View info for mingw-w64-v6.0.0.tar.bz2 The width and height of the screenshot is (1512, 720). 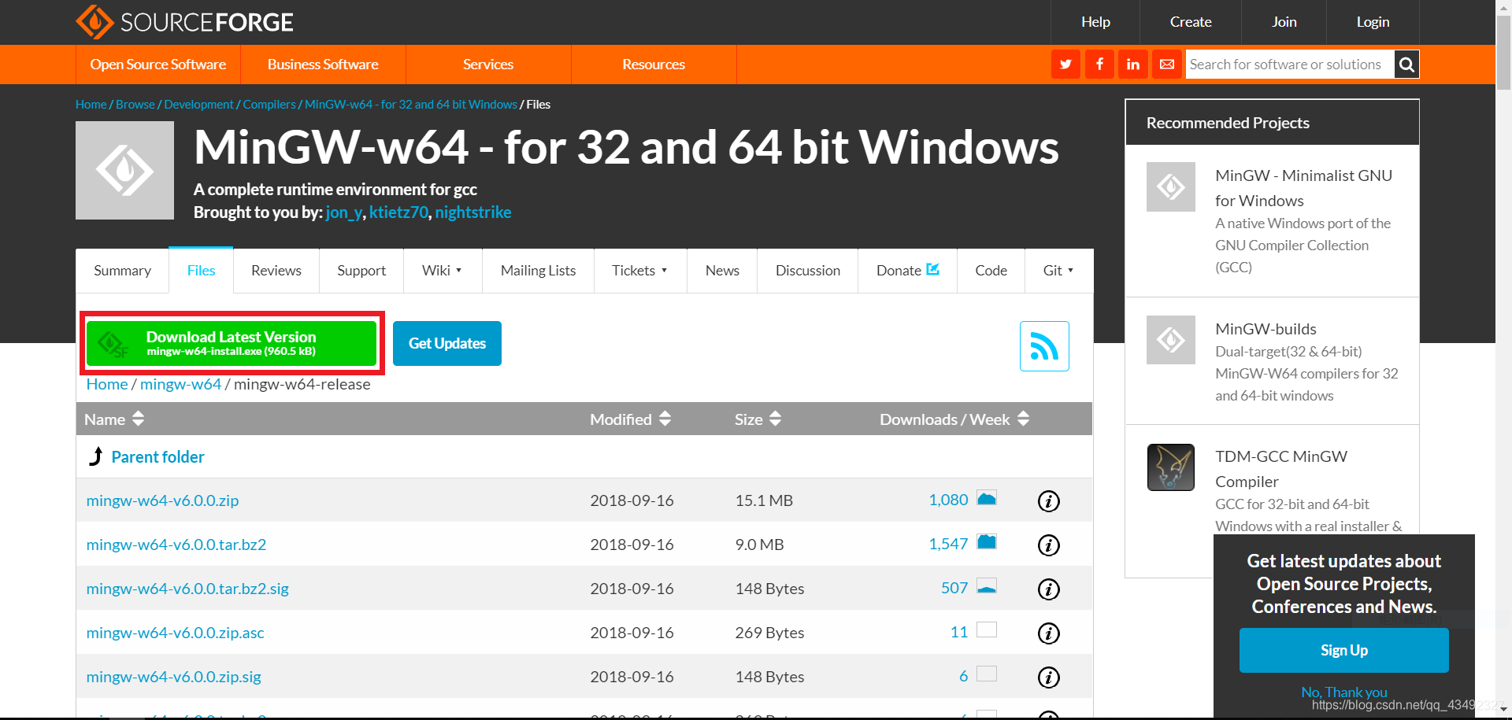click(1048, 545)
